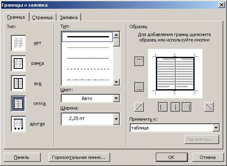
Task: Choose the 'другая' custom border preset icon
Action: pos(18,124)
